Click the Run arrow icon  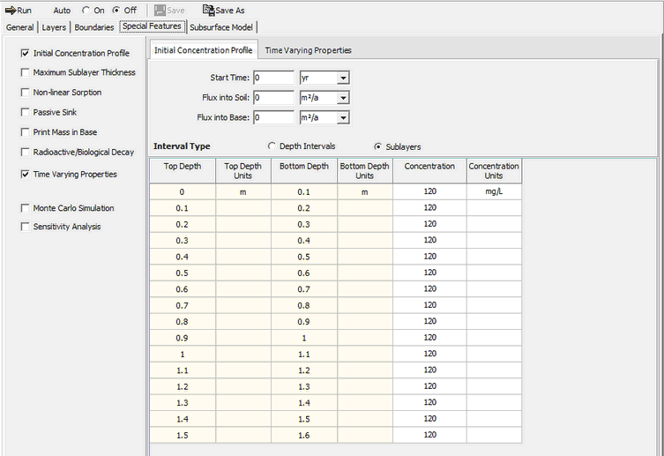click(x=10, y=11)
